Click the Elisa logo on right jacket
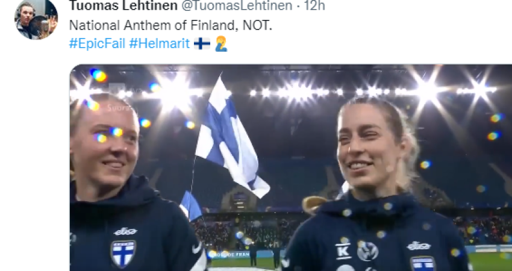The image size is (512, 271). pos(419,246)
